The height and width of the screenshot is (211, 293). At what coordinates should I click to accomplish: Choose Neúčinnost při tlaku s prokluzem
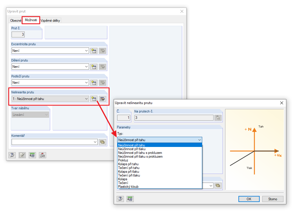[x=160, y=157]
